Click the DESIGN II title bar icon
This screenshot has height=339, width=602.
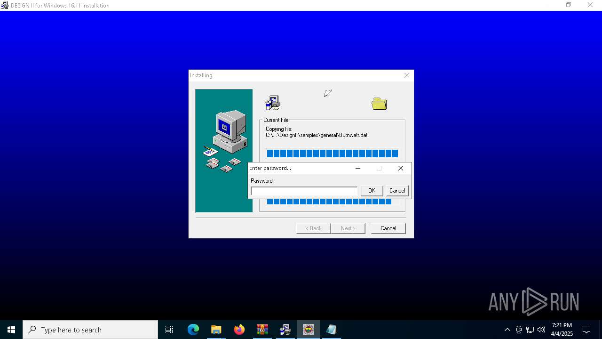5,6
